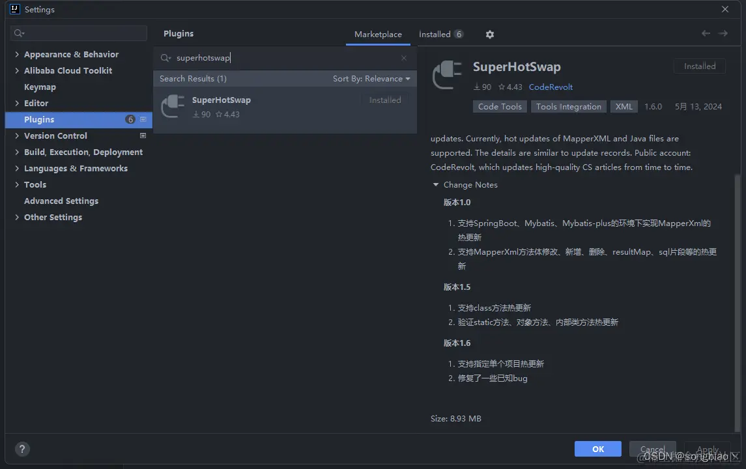Collapse the Change Notes section
This screenshot has width=746, height=469.
click(435, 184)
